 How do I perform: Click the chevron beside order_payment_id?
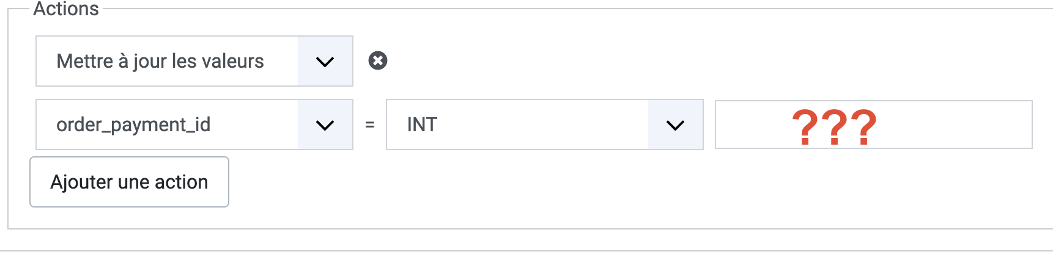pos(325,125)
